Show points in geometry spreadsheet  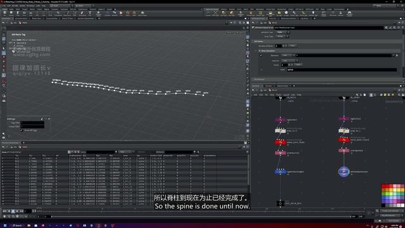point(69,152)
